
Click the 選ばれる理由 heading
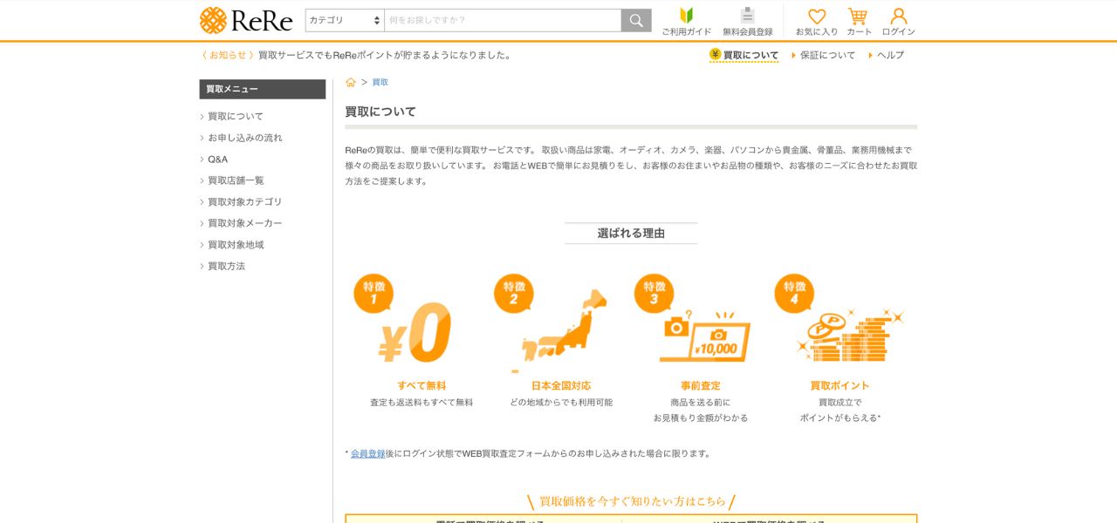pos(631,234)
